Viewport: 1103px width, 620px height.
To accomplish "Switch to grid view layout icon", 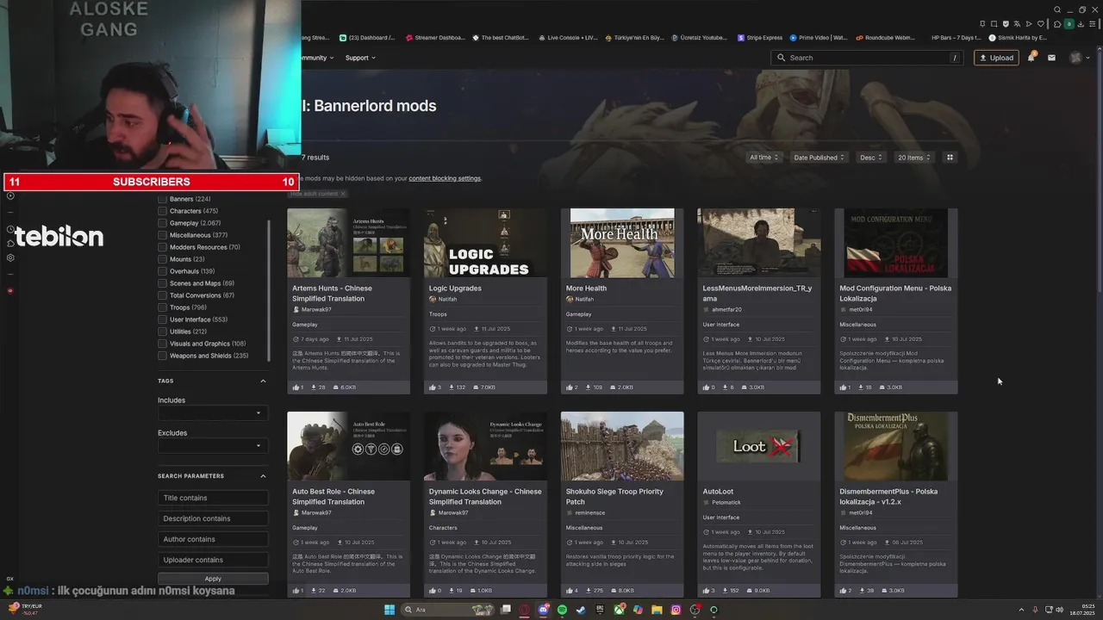I will tap(950, 158).
